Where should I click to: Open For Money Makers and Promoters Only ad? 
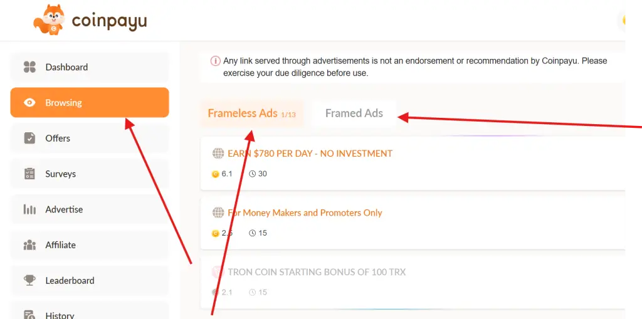pos(305,213)
